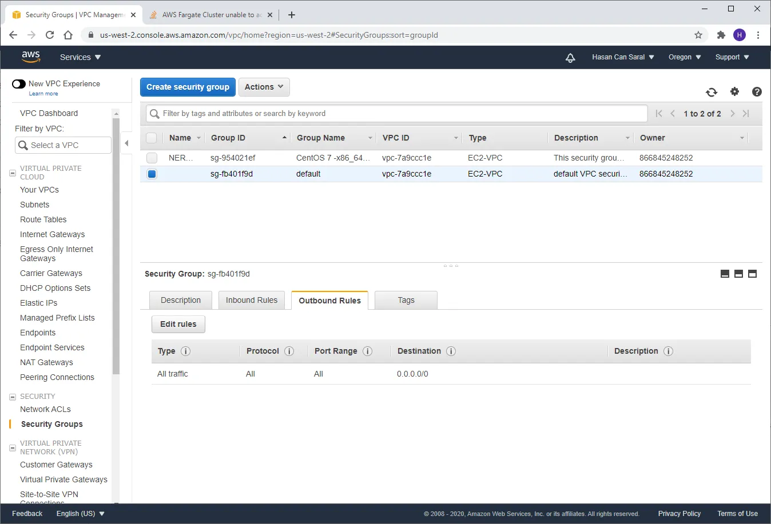Open the Oregon region selector

click(x=685, y=57)
